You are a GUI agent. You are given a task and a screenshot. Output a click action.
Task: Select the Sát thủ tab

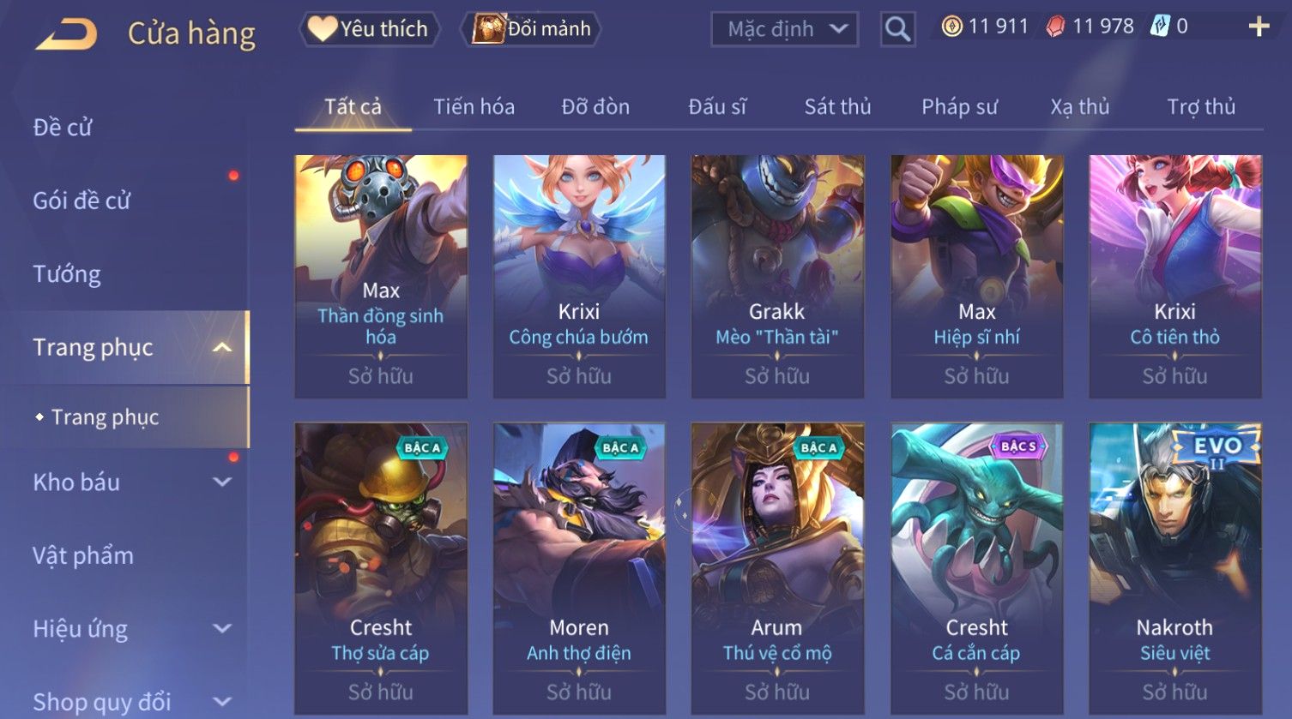(837, 107)
